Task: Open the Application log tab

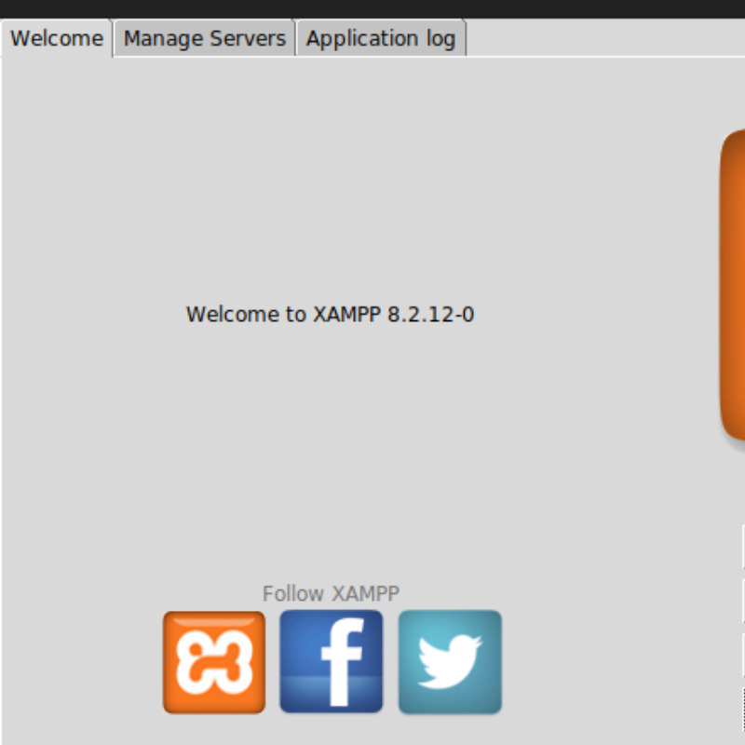Action: coord(381,39)
